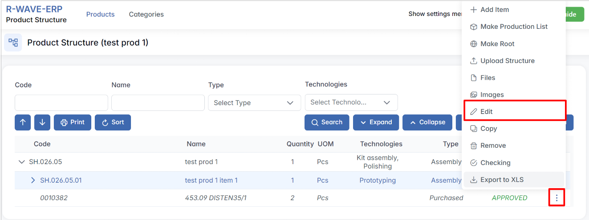Viewport: 589px width, 220px height.
Task: Click the Sort button
Action: (113, 122)
